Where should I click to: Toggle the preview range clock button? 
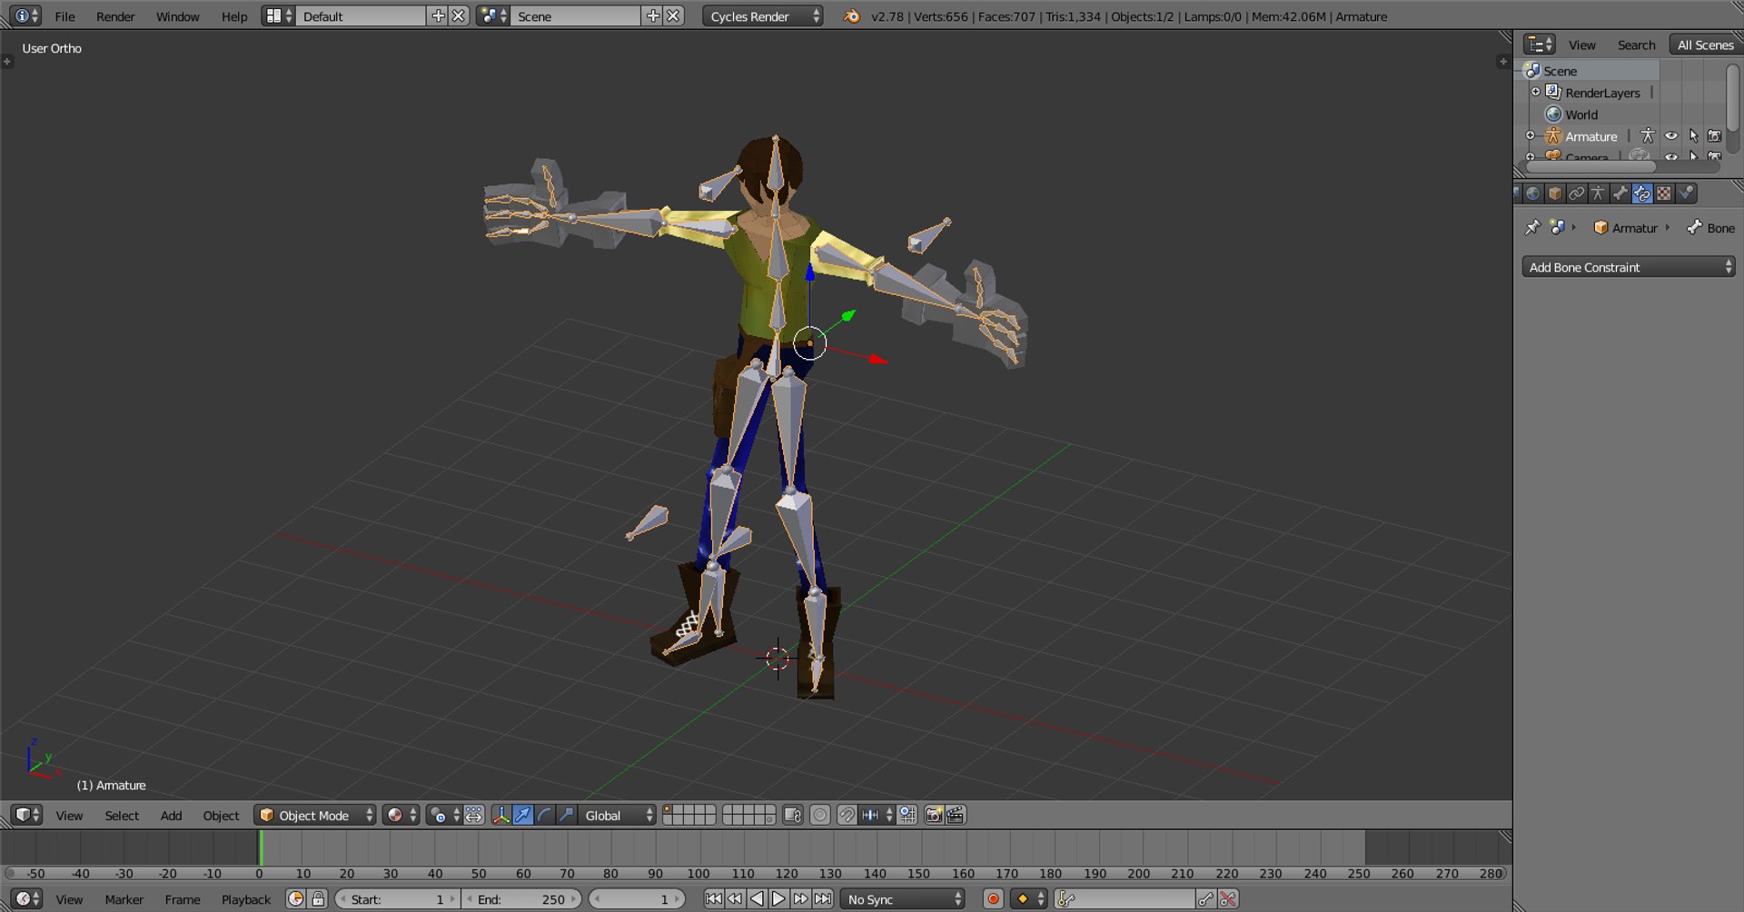[296, 898]
